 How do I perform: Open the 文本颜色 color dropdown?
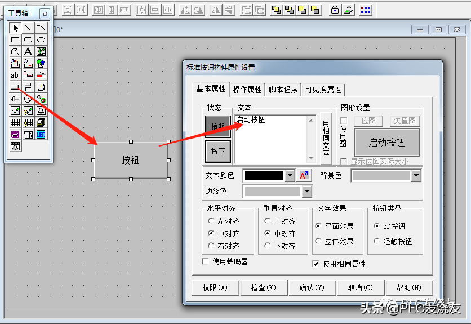pyautogui.click(x=291, y=176)
